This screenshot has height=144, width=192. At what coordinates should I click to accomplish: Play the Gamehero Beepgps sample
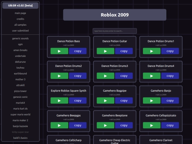pyautogui.click(x=59, y=125)
